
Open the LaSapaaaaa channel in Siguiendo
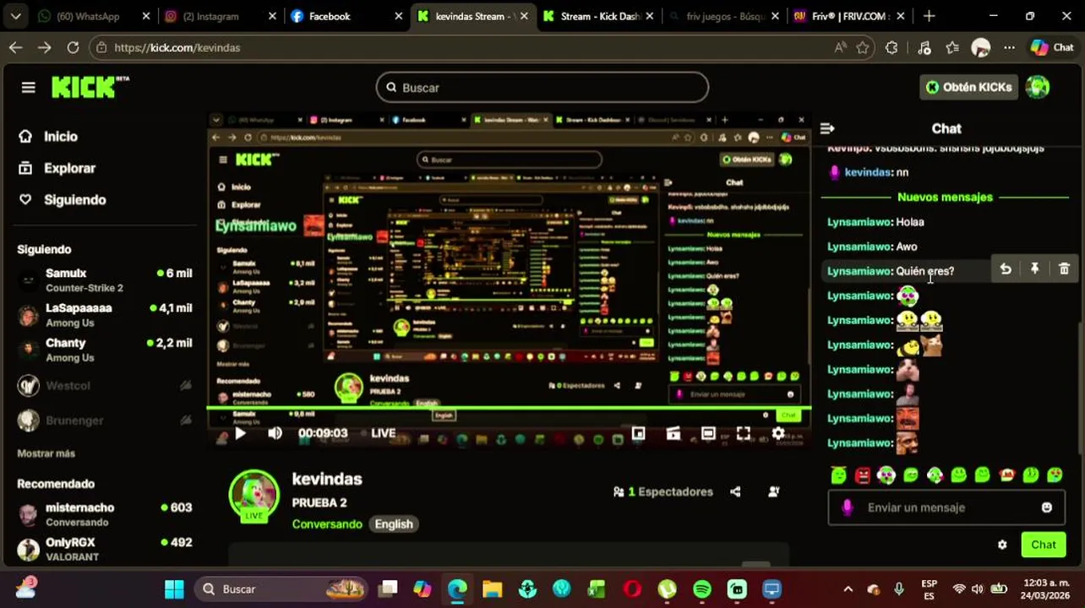[106, 315]
